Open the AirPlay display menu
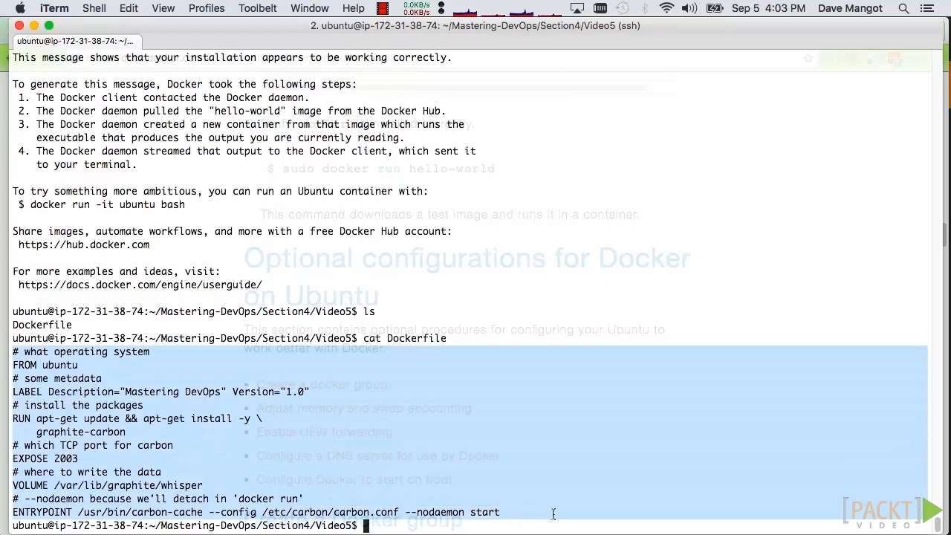 pos(577,8)
